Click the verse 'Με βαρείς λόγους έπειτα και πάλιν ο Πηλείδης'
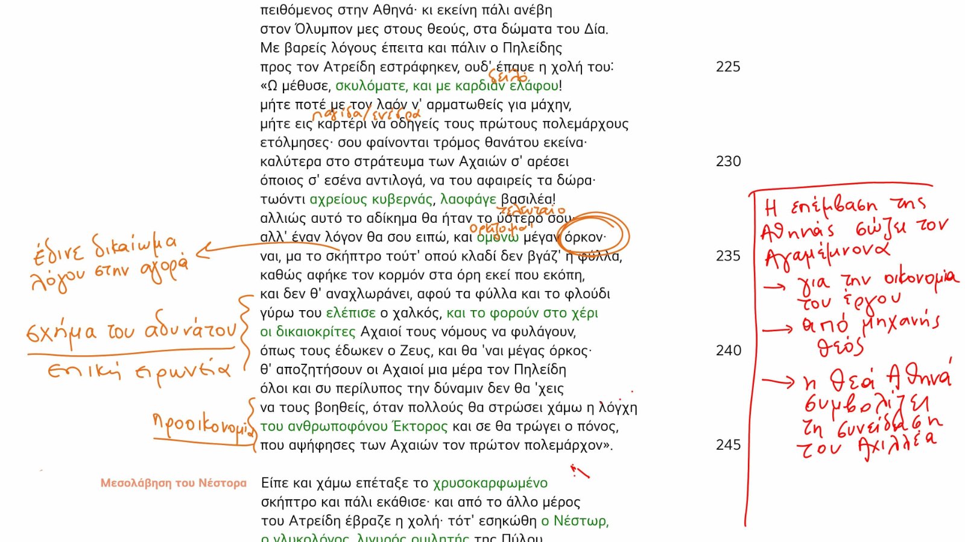 (x=411, y=48)
